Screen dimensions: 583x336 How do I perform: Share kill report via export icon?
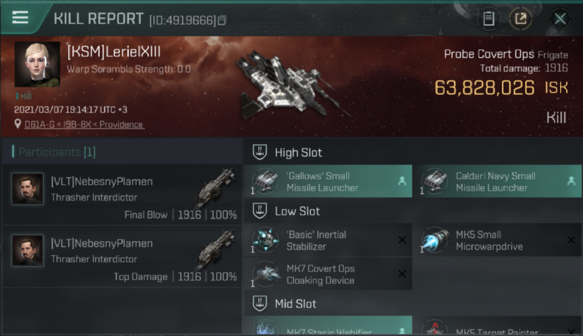click(x=521, y=19)
